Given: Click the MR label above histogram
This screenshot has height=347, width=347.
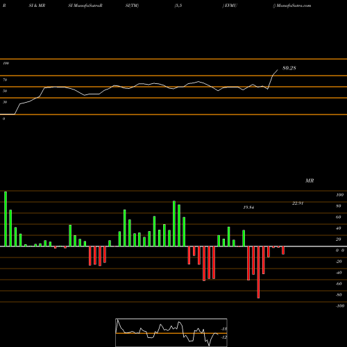Looking at the screenshot, I should 310,180.
